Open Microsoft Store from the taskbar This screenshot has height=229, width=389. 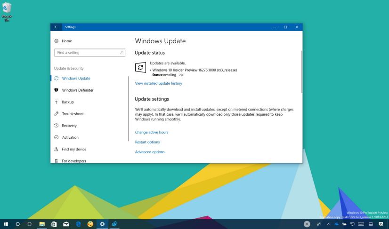click(x=54, y=224)
